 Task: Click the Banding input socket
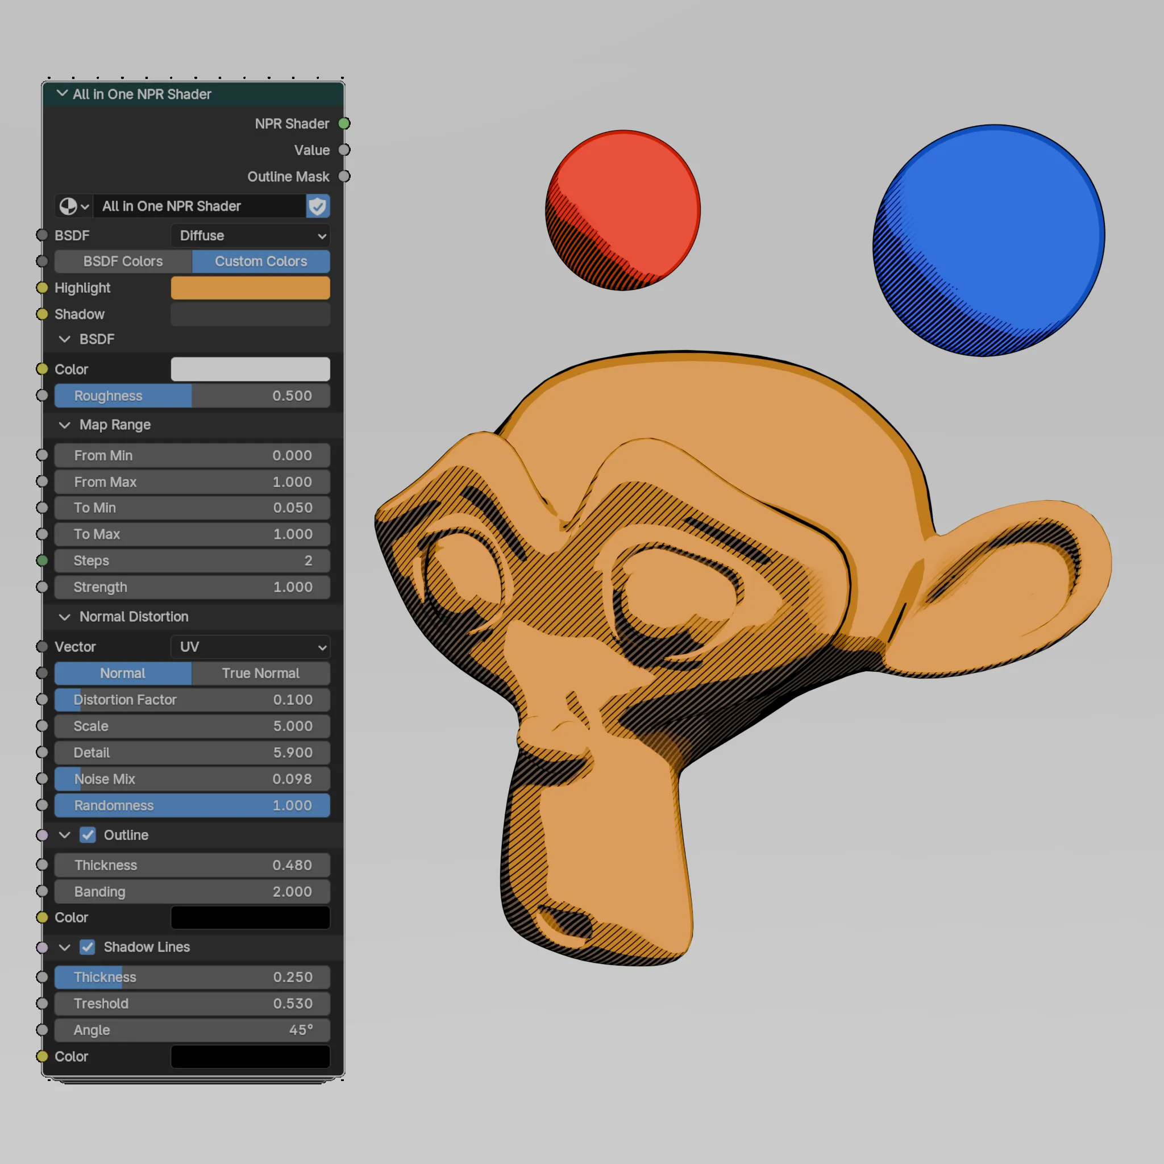click(x=42, y=892)
